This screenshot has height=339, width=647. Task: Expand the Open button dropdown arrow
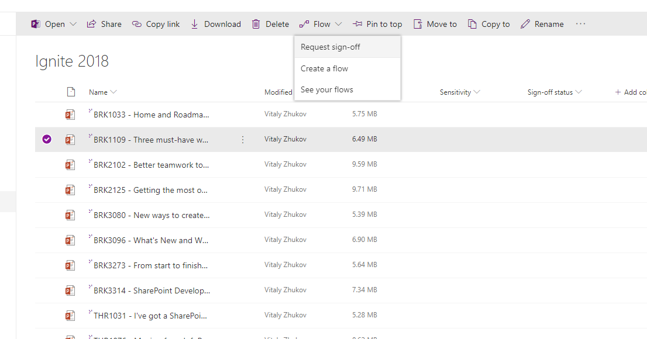pyautogui.click(x=73, y=24)
